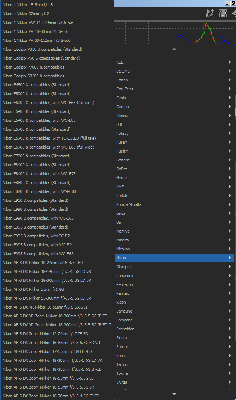The height and width of the screenshot is (400, 236).
Task: Open the Kodak manufacturer entry
Action: (174, 196)
